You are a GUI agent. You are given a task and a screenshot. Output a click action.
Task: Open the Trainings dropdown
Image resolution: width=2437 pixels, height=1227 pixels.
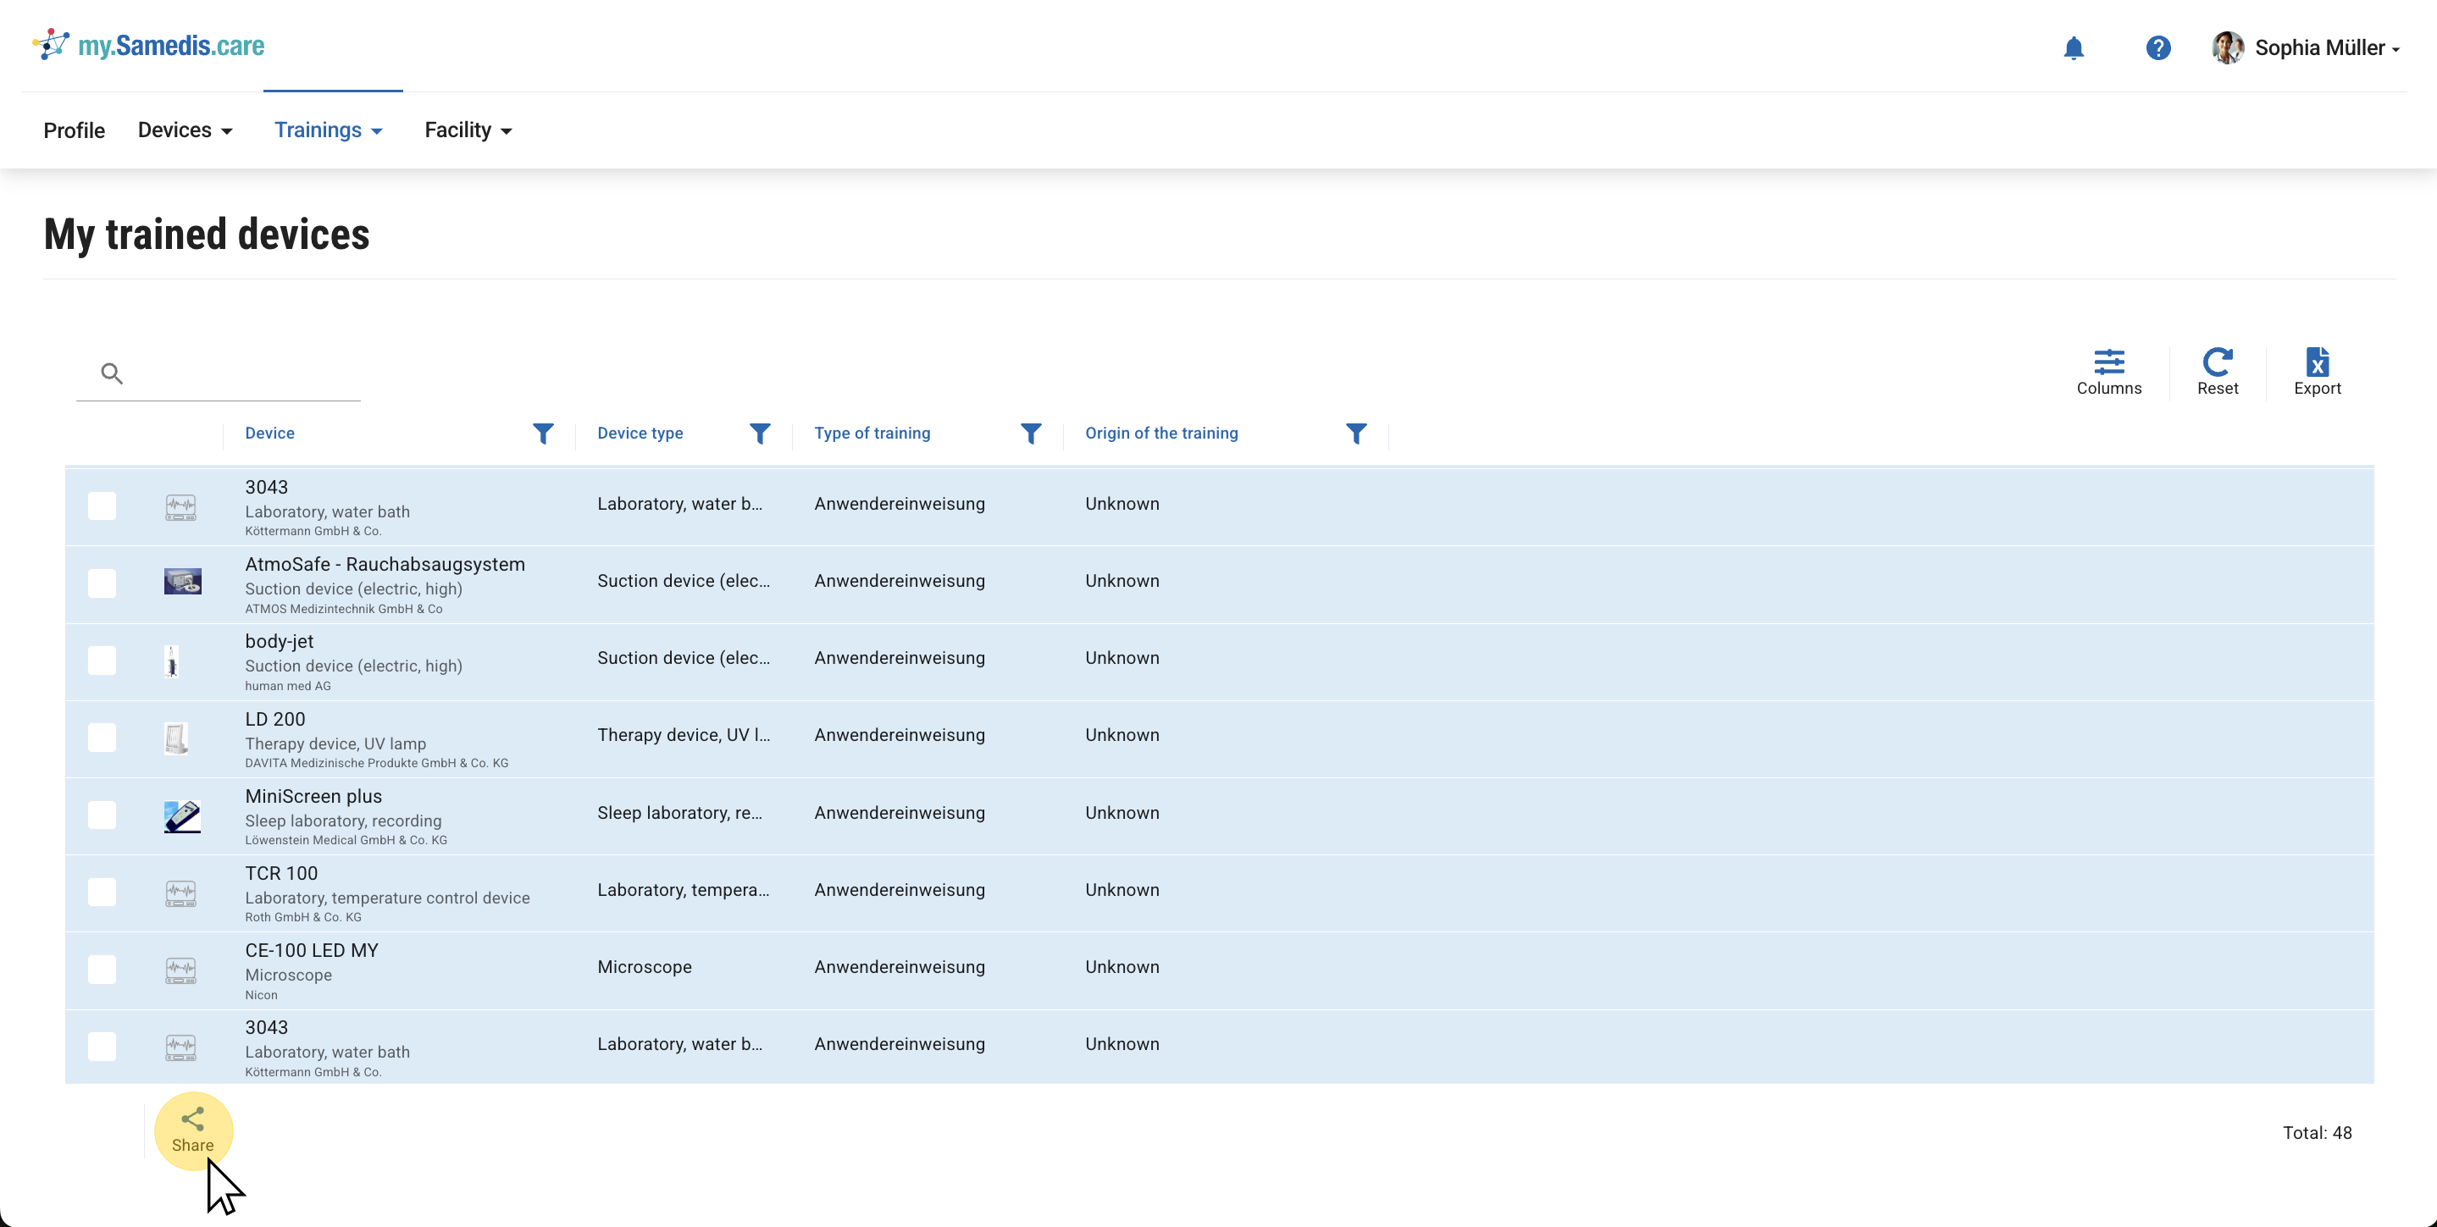[329, 130]
